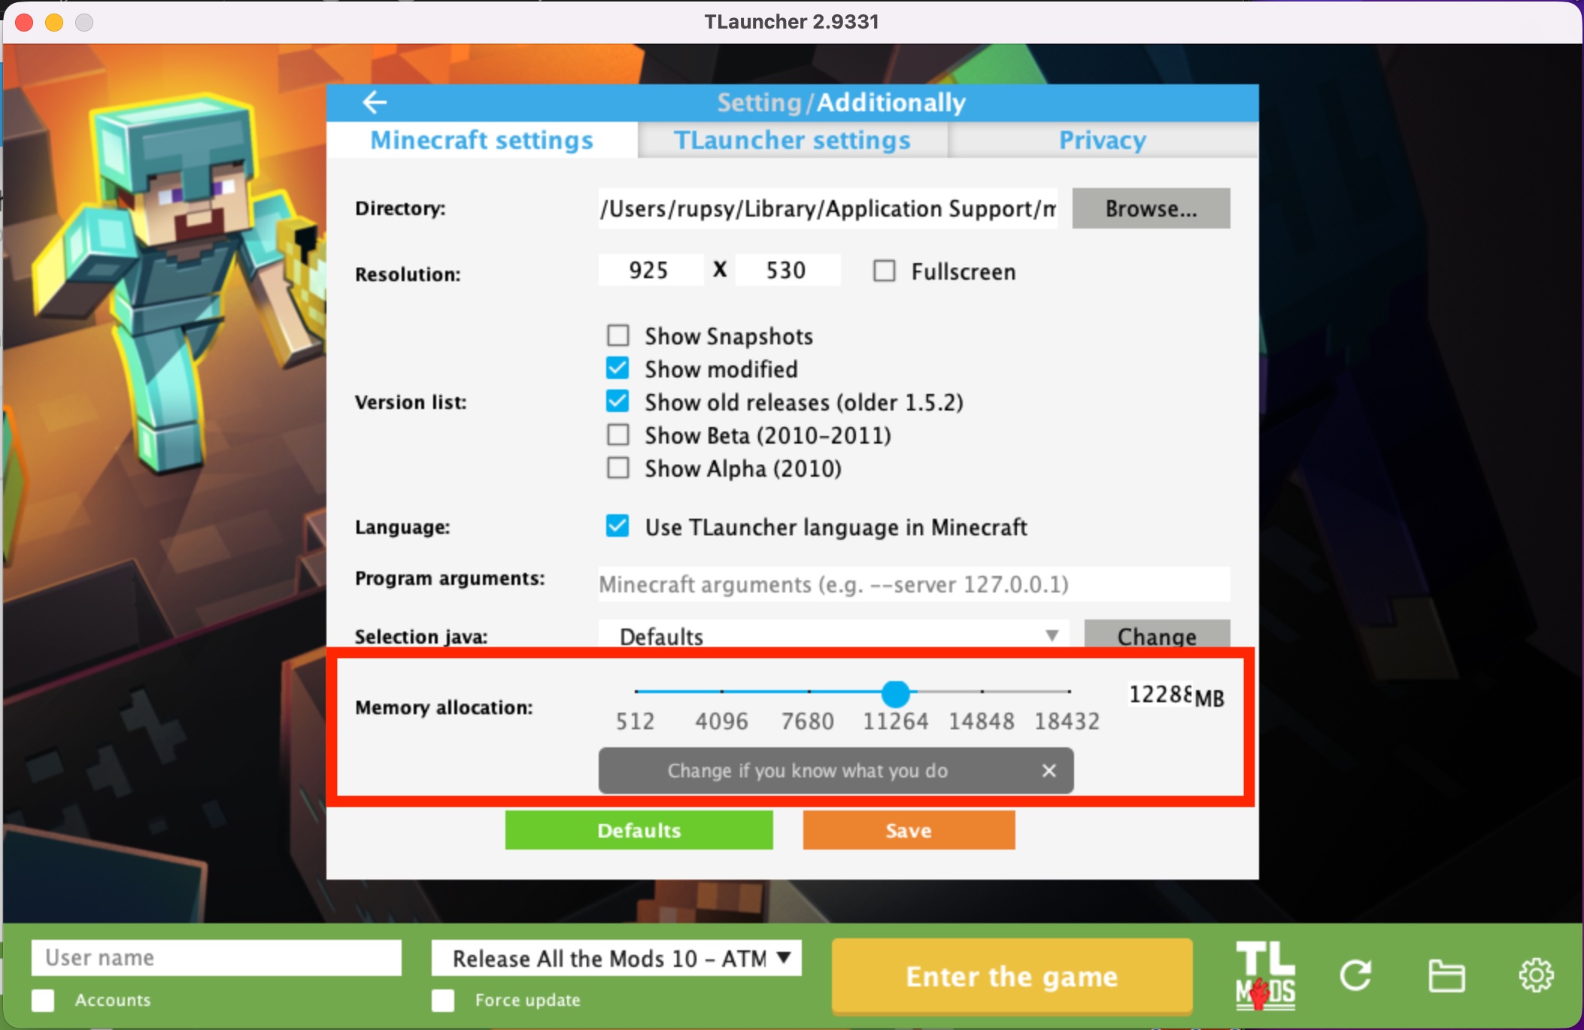The height and width of the screenshot is (1030, 1584).
Task: Click the orange Save button
Action: coord(909,830)
